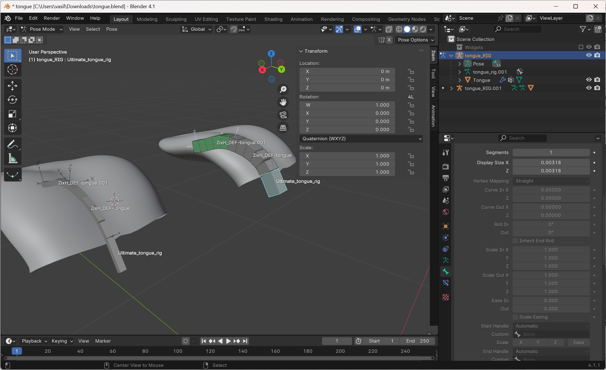Select the Breakdowner pose tool

(12, 175)
